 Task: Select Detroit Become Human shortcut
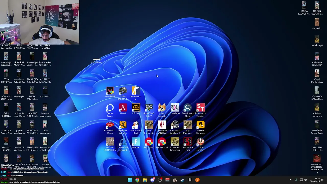coord(110,110)
